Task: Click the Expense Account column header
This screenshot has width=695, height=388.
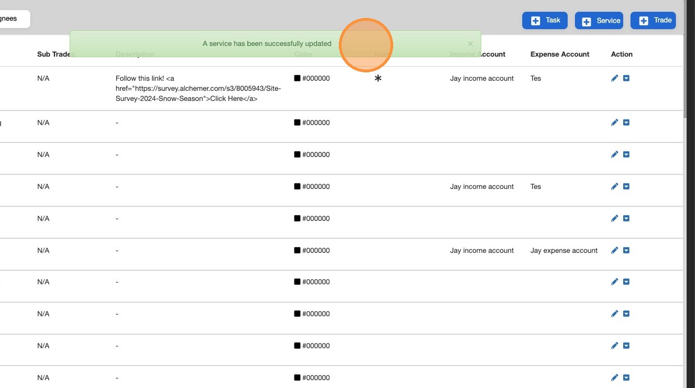Action: [559, 54]
